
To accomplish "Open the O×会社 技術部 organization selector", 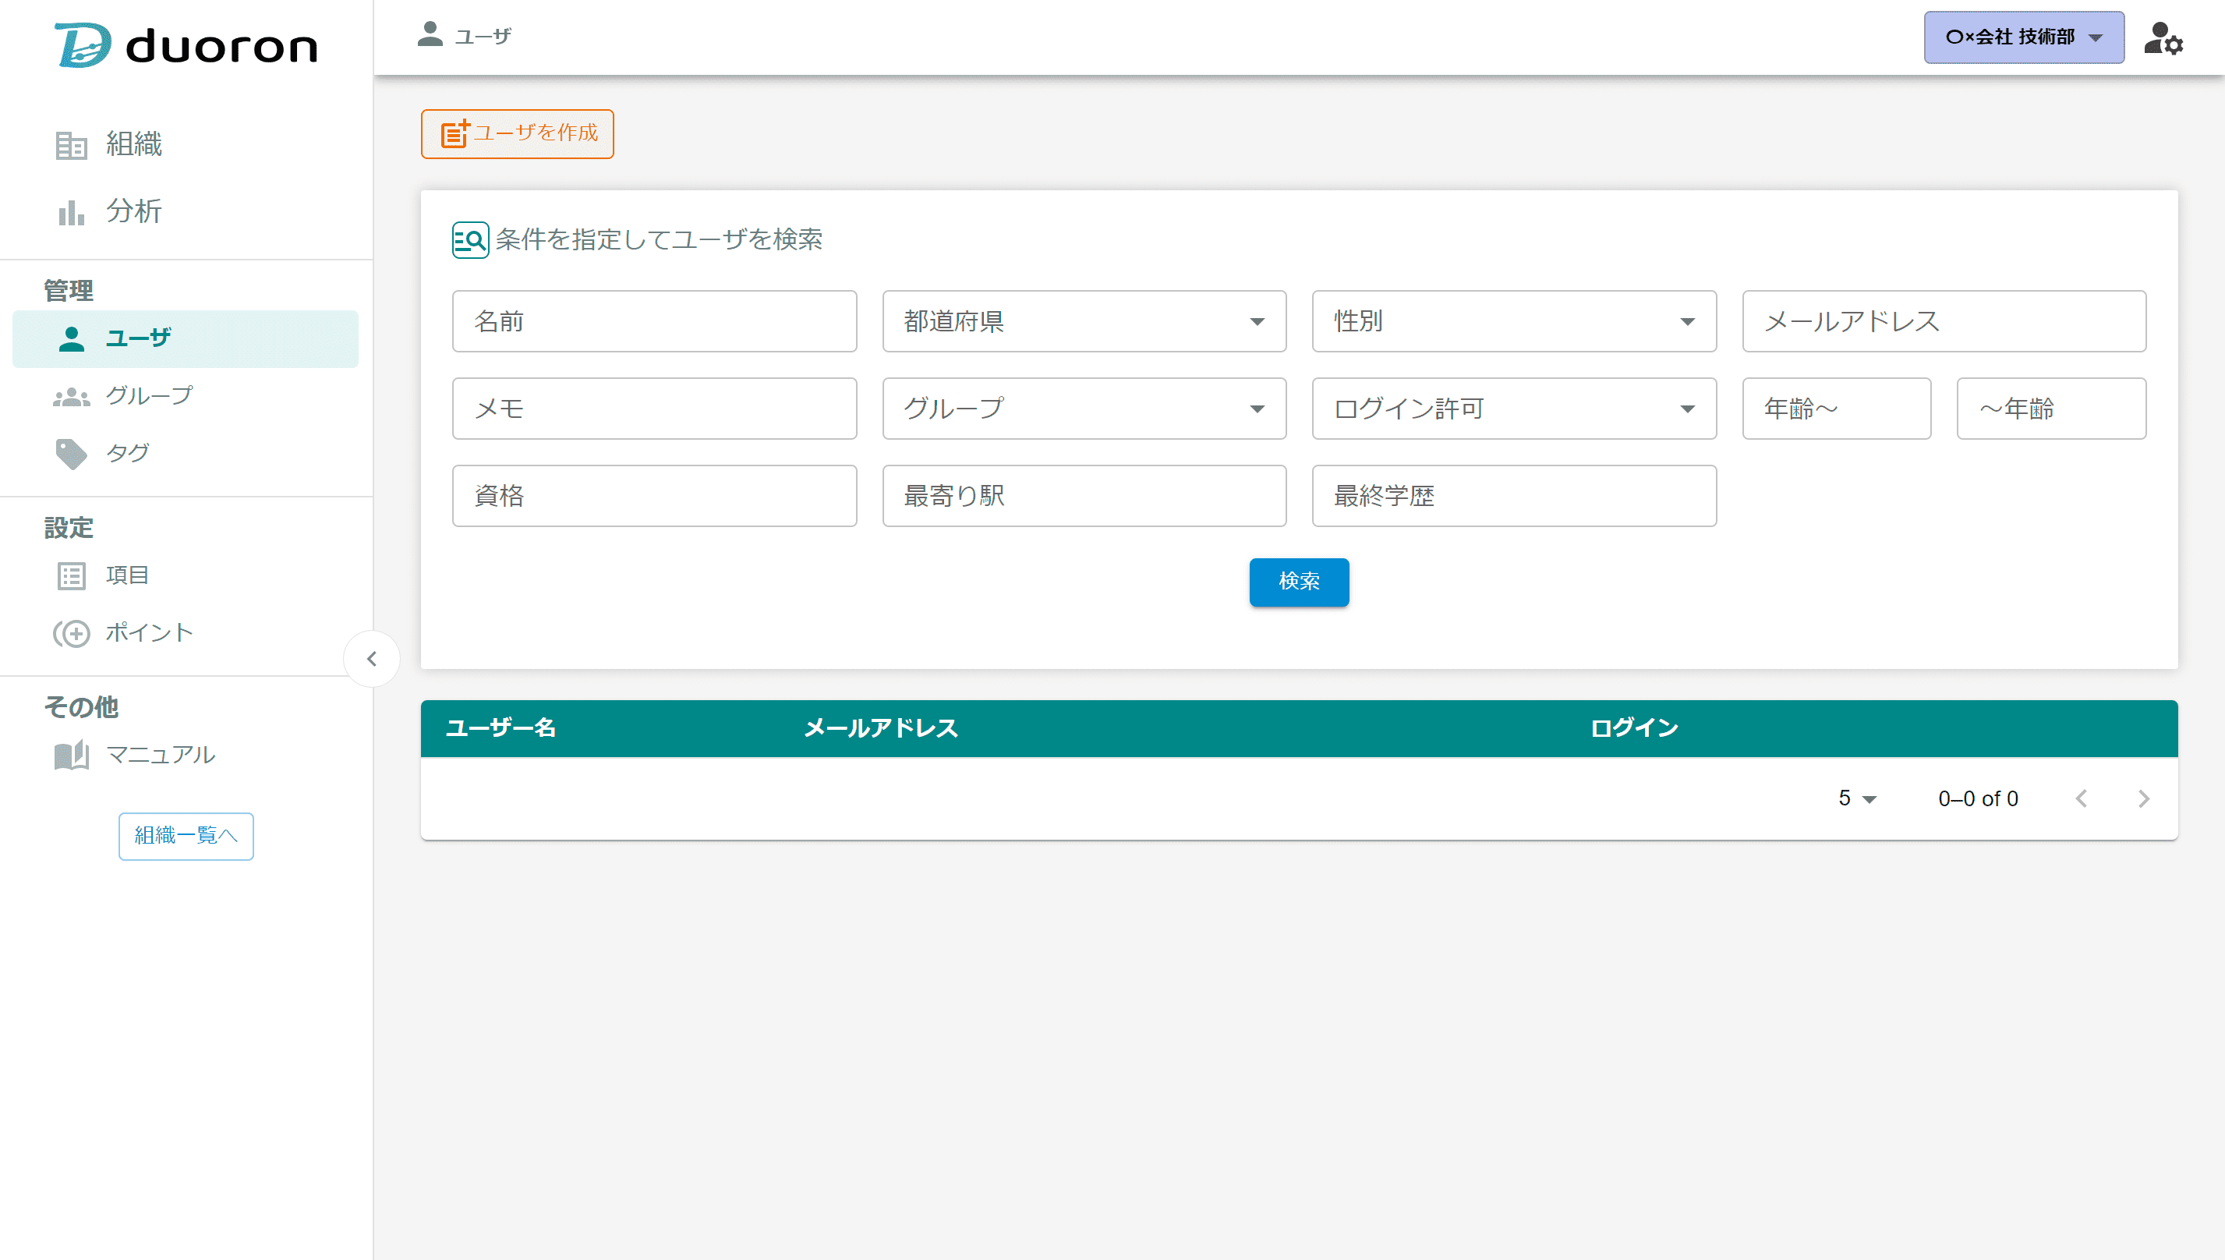I will [x=2023, y=37].
